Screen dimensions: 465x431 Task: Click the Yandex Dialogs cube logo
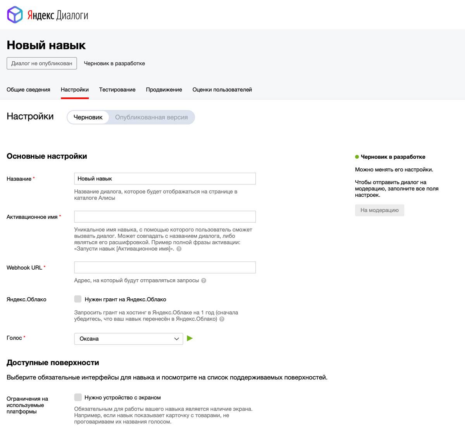click(15, 15)
